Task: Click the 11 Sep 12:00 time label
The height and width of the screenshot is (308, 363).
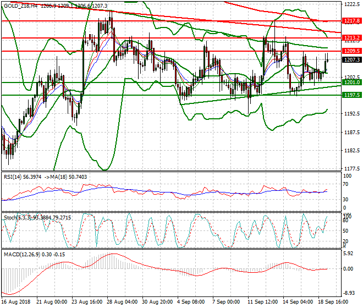Action: pos(262,302)
